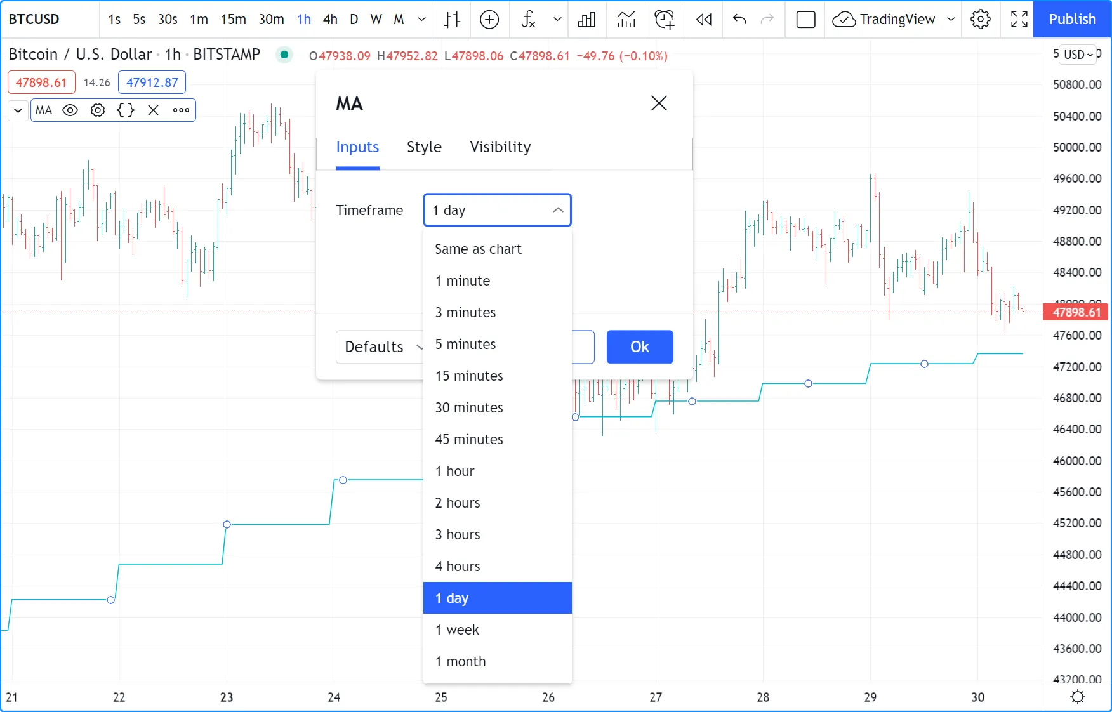Toggle the layout select square icon
The image size is (1112, 712).
point(805,20)
